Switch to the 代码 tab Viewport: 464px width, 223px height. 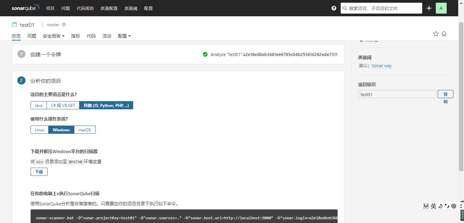click(91, 36)
